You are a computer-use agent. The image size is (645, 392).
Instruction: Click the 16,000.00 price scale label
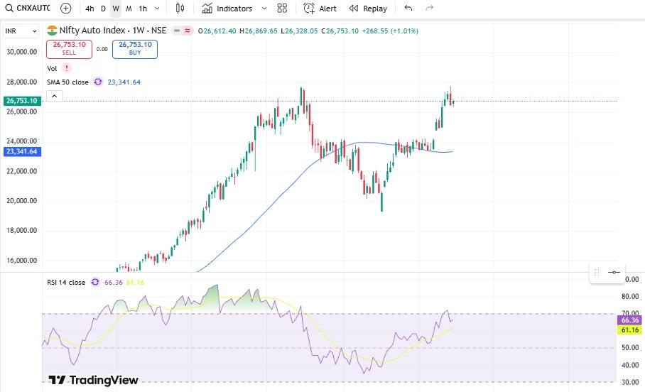[22, 261]
